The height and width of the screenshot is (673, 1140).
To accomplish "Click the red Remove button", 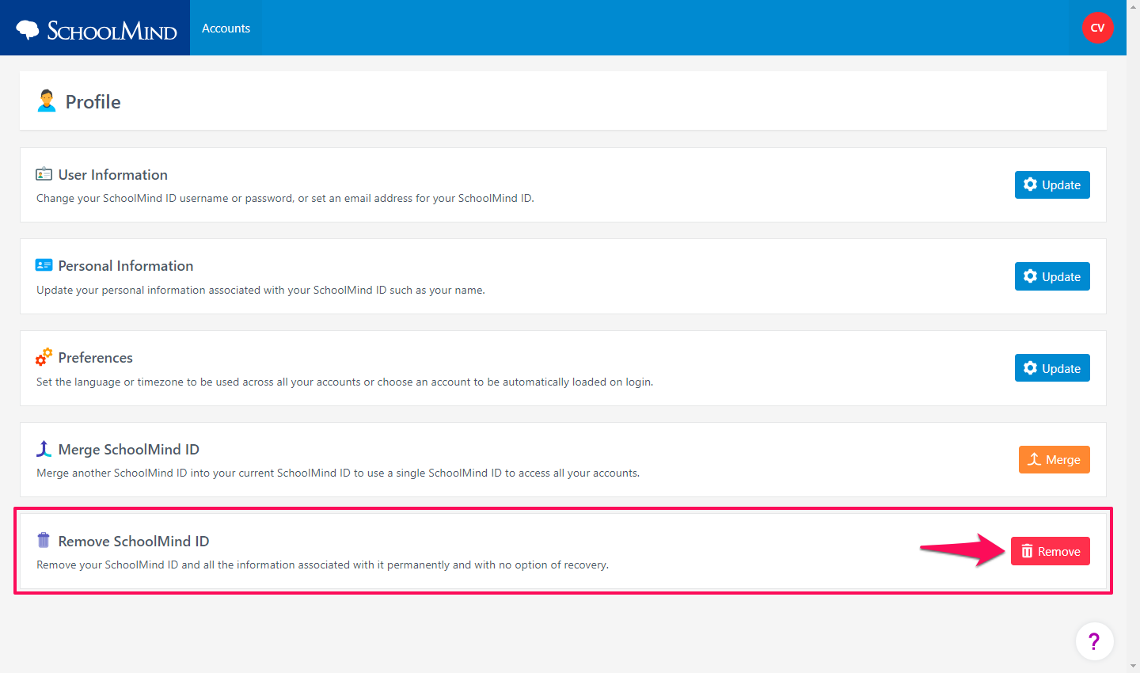I will point(1051,551).
